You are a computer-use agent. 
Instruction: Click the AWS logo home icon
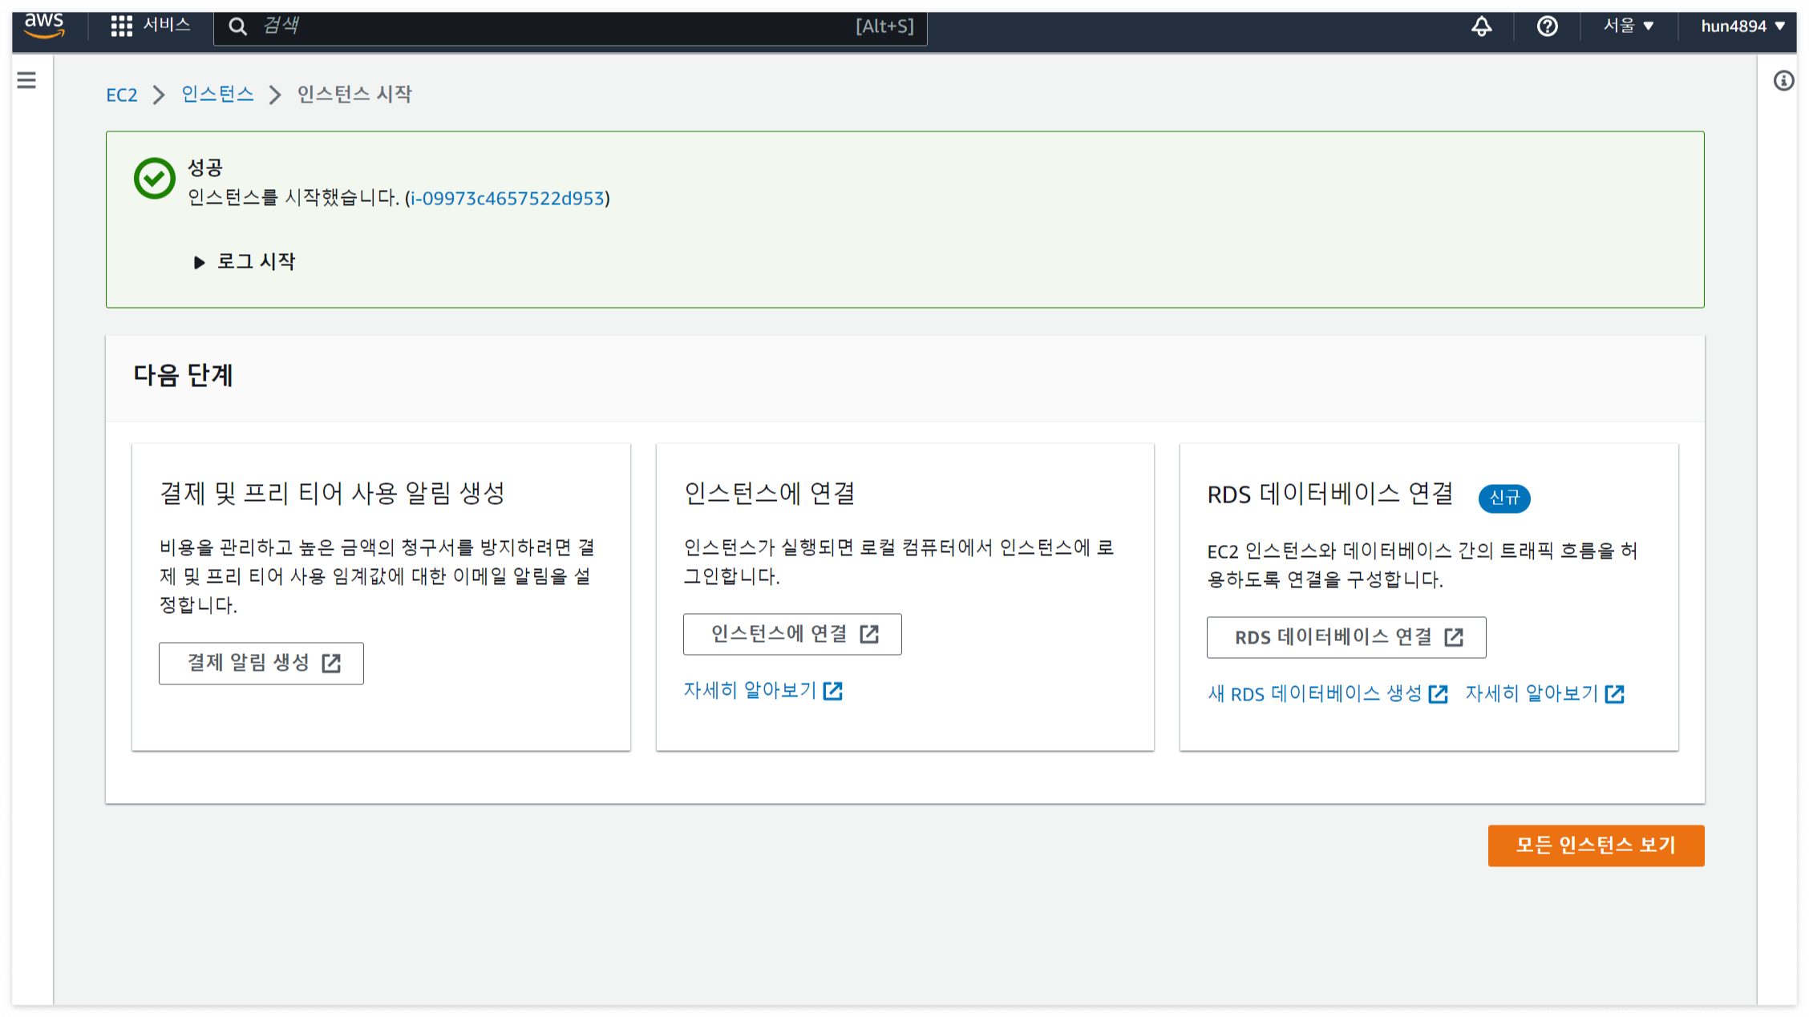click(44, 26)
